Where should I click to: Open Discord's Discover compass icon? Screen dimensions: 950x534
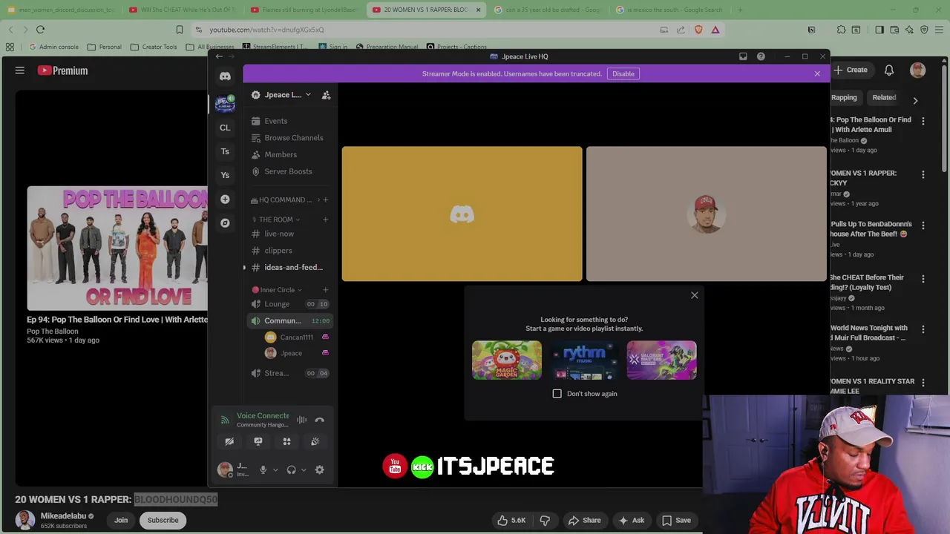point(225,222)
